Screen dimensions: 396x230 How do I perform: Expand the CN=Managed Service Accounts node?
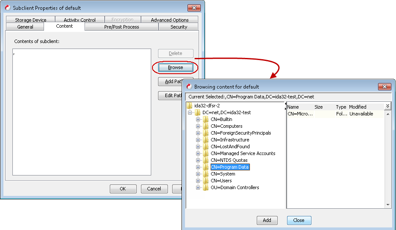[x=198, y=154]
